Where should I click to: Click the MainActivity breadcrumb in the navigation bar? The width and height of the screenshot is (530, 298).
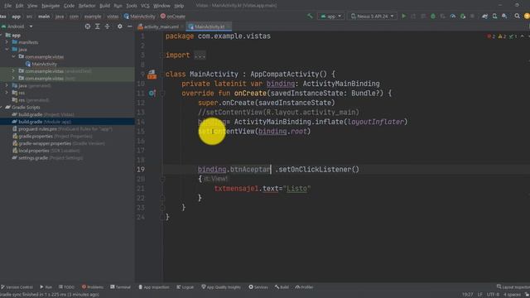139,17
